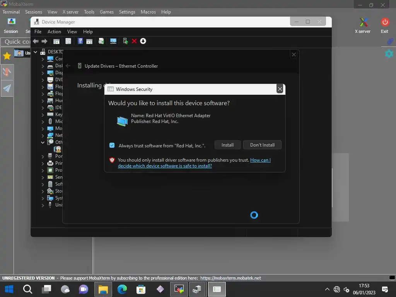
Task: Open Microsoft Store from the taskbar
Action: [141, 289]
